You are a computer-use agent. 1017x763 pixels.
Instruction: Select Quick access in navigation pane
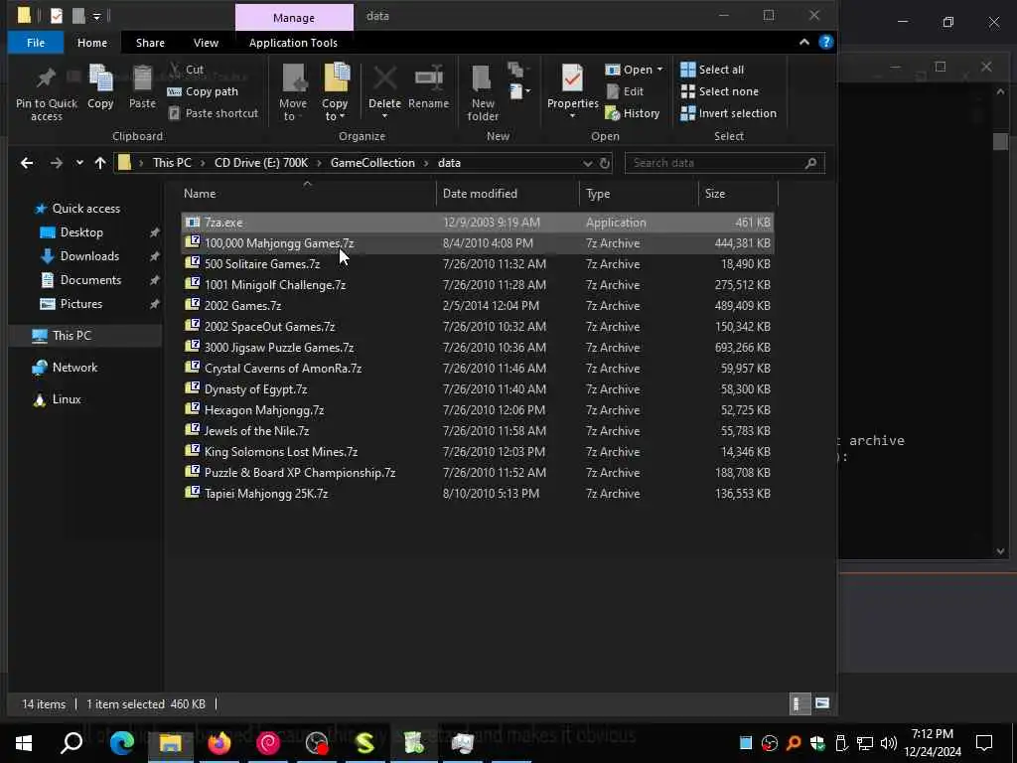[x=85, y=209]
